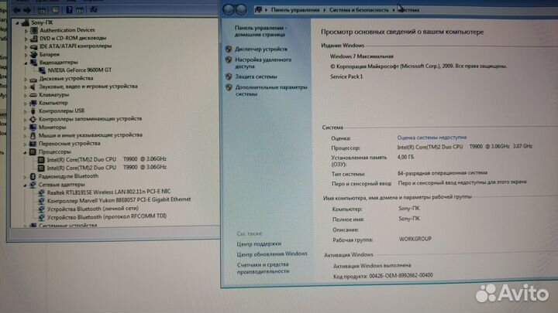
Task: Select Устройство Bluetooth (протокол RFCOMM TDI)
Action: [x=107, y=216]
